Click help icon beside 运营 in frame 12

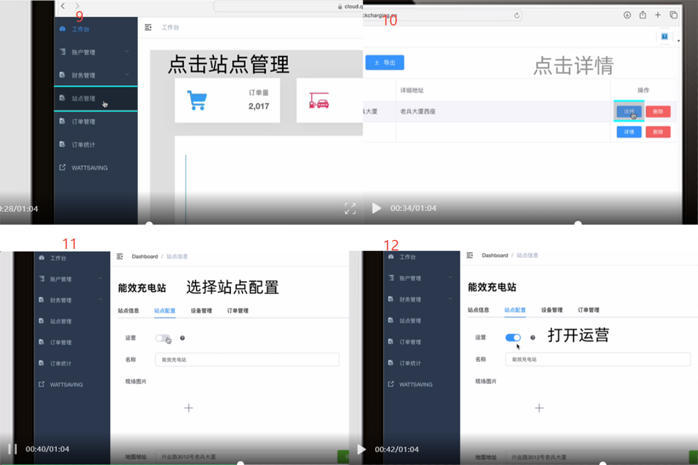click(533, 337)
